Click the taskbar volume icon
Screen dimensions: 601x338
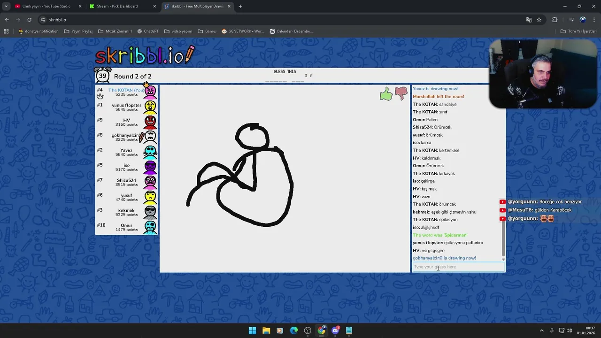pyautogui.click(x=569, y=330)
